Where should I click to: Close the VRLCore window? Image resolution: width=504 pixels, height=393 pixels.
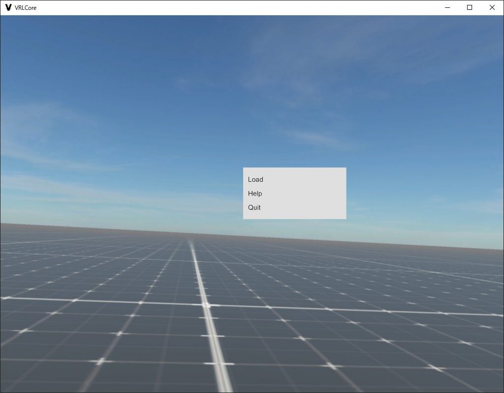click(x=492, y=7)
